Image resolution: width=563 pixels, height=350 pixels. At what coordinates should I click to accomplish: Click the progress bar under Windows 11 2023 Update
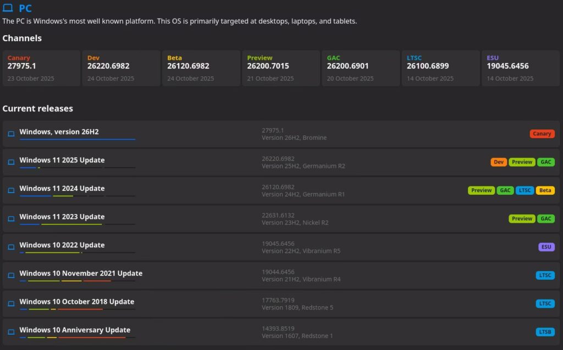[x=77, y=224]
